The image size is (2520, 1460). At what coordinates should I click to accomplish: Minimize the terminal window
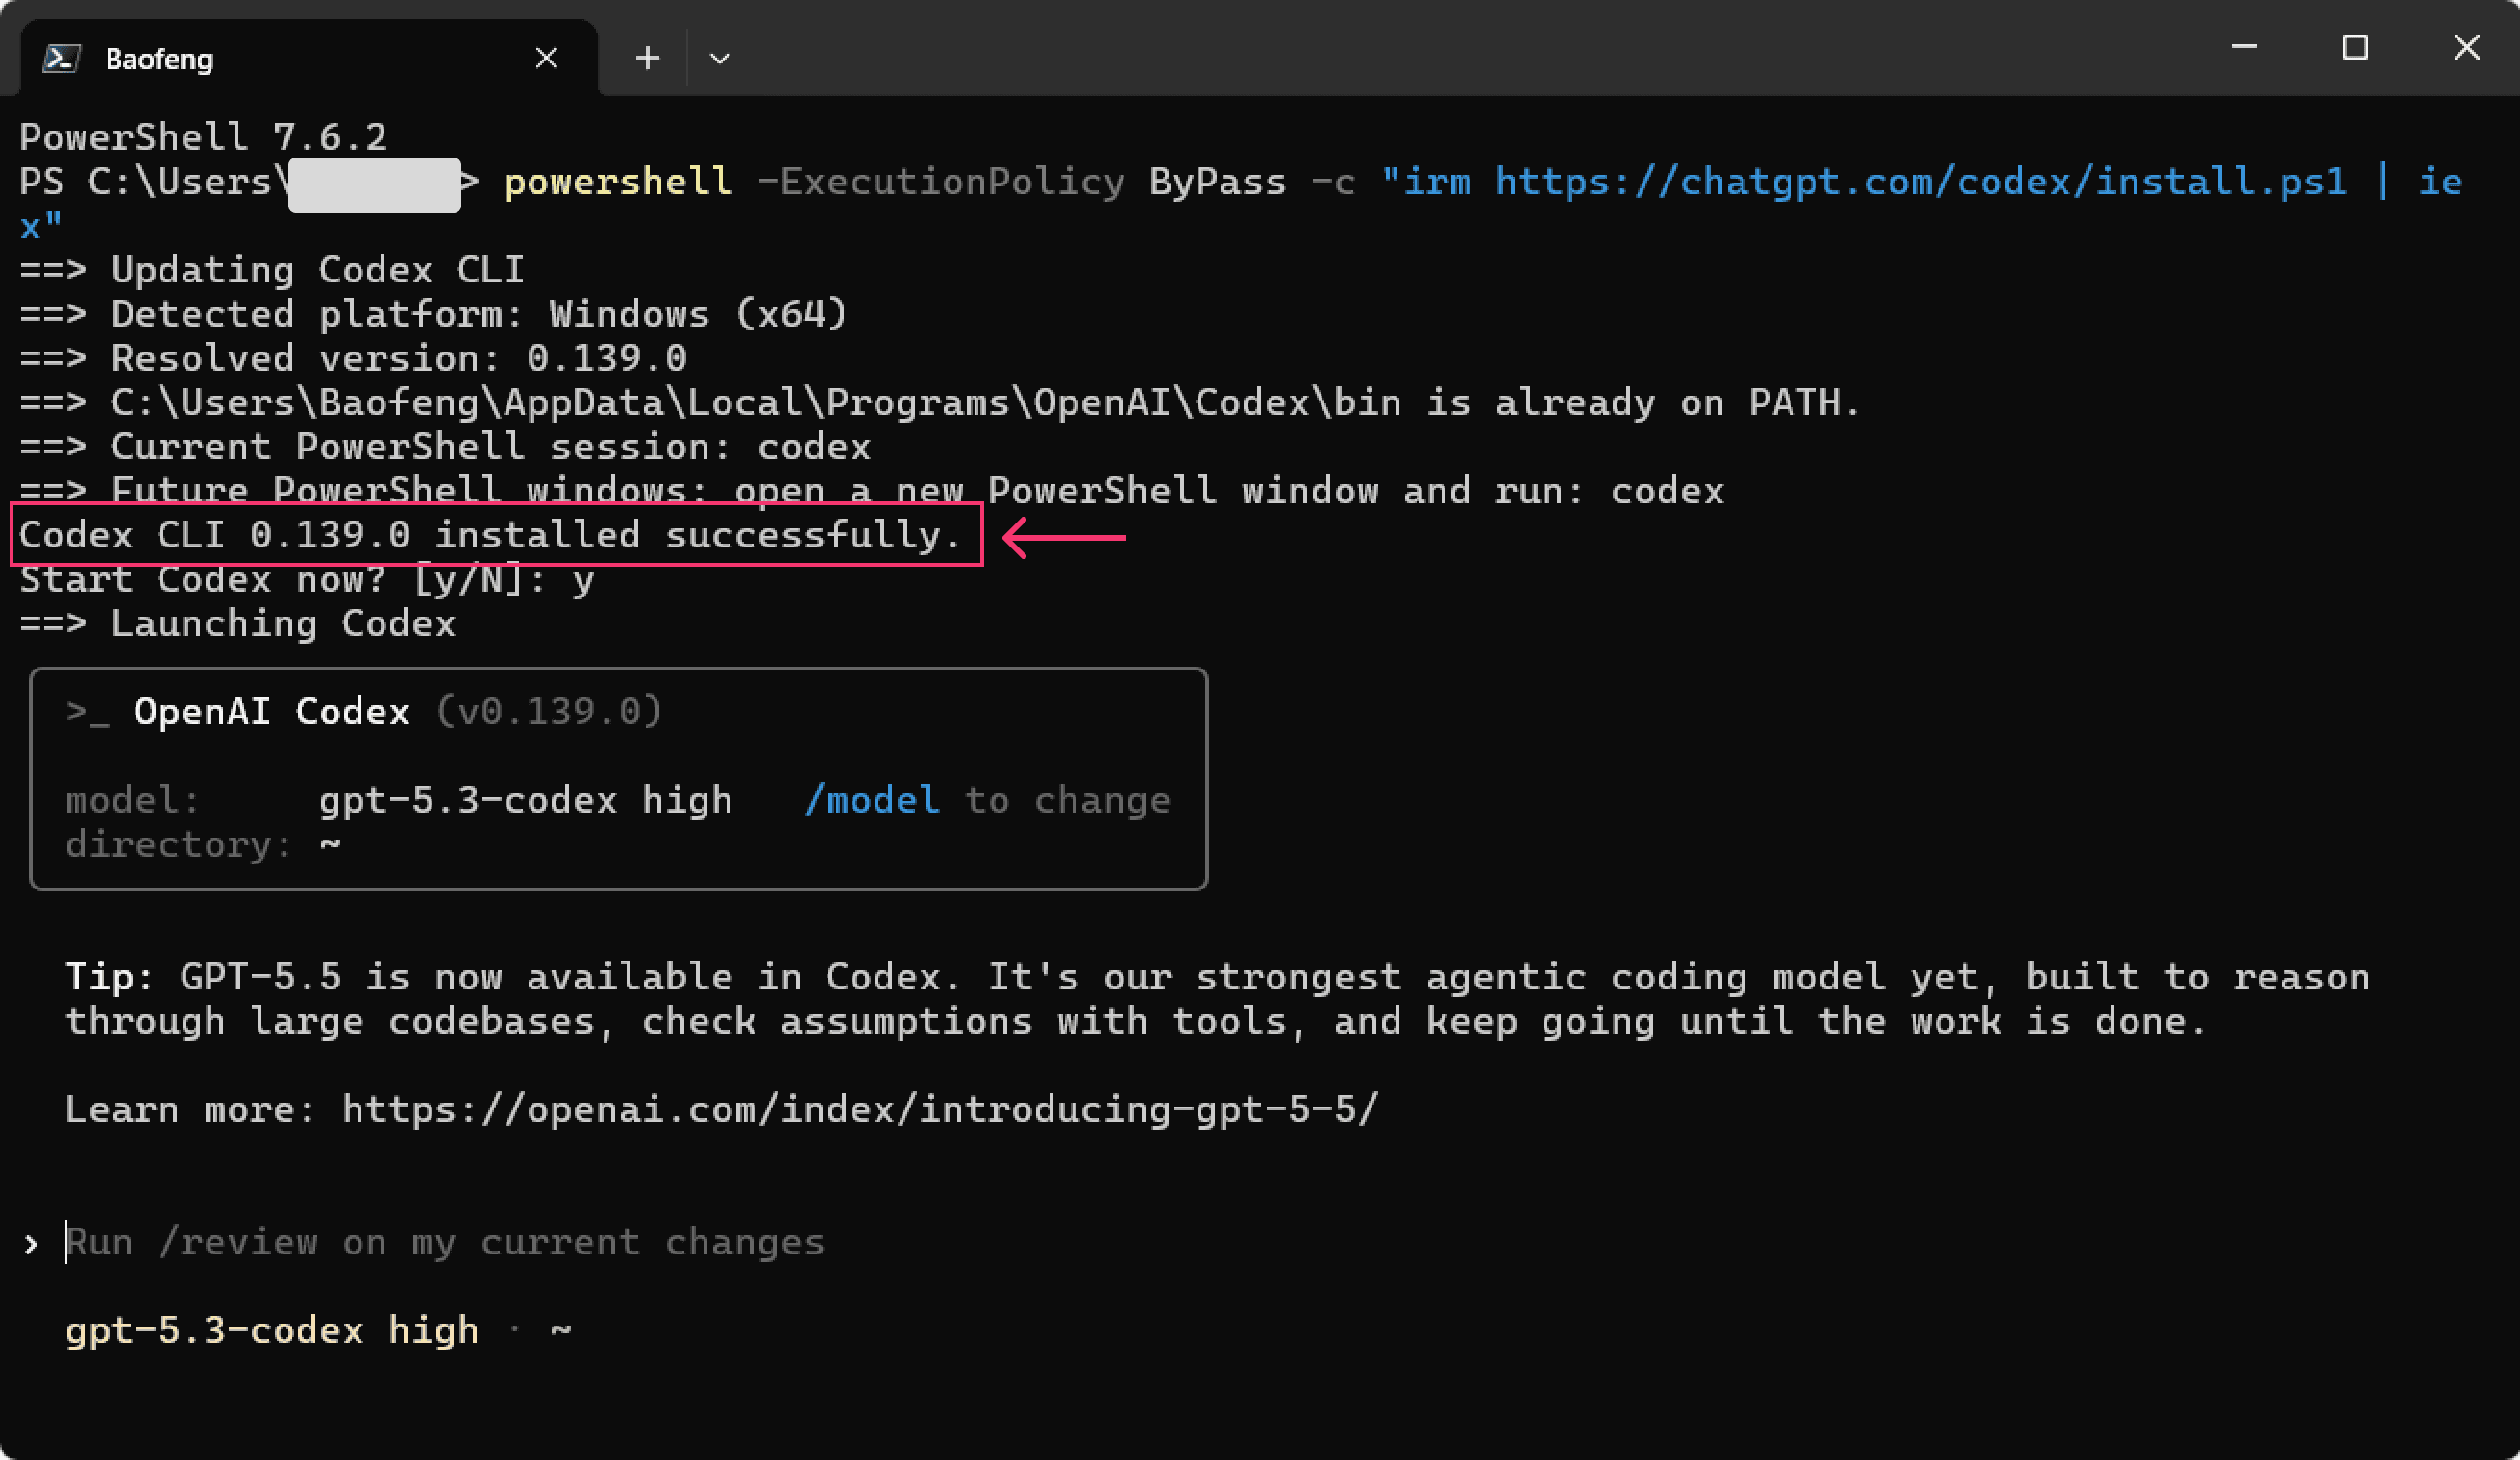coord(2244,47)
